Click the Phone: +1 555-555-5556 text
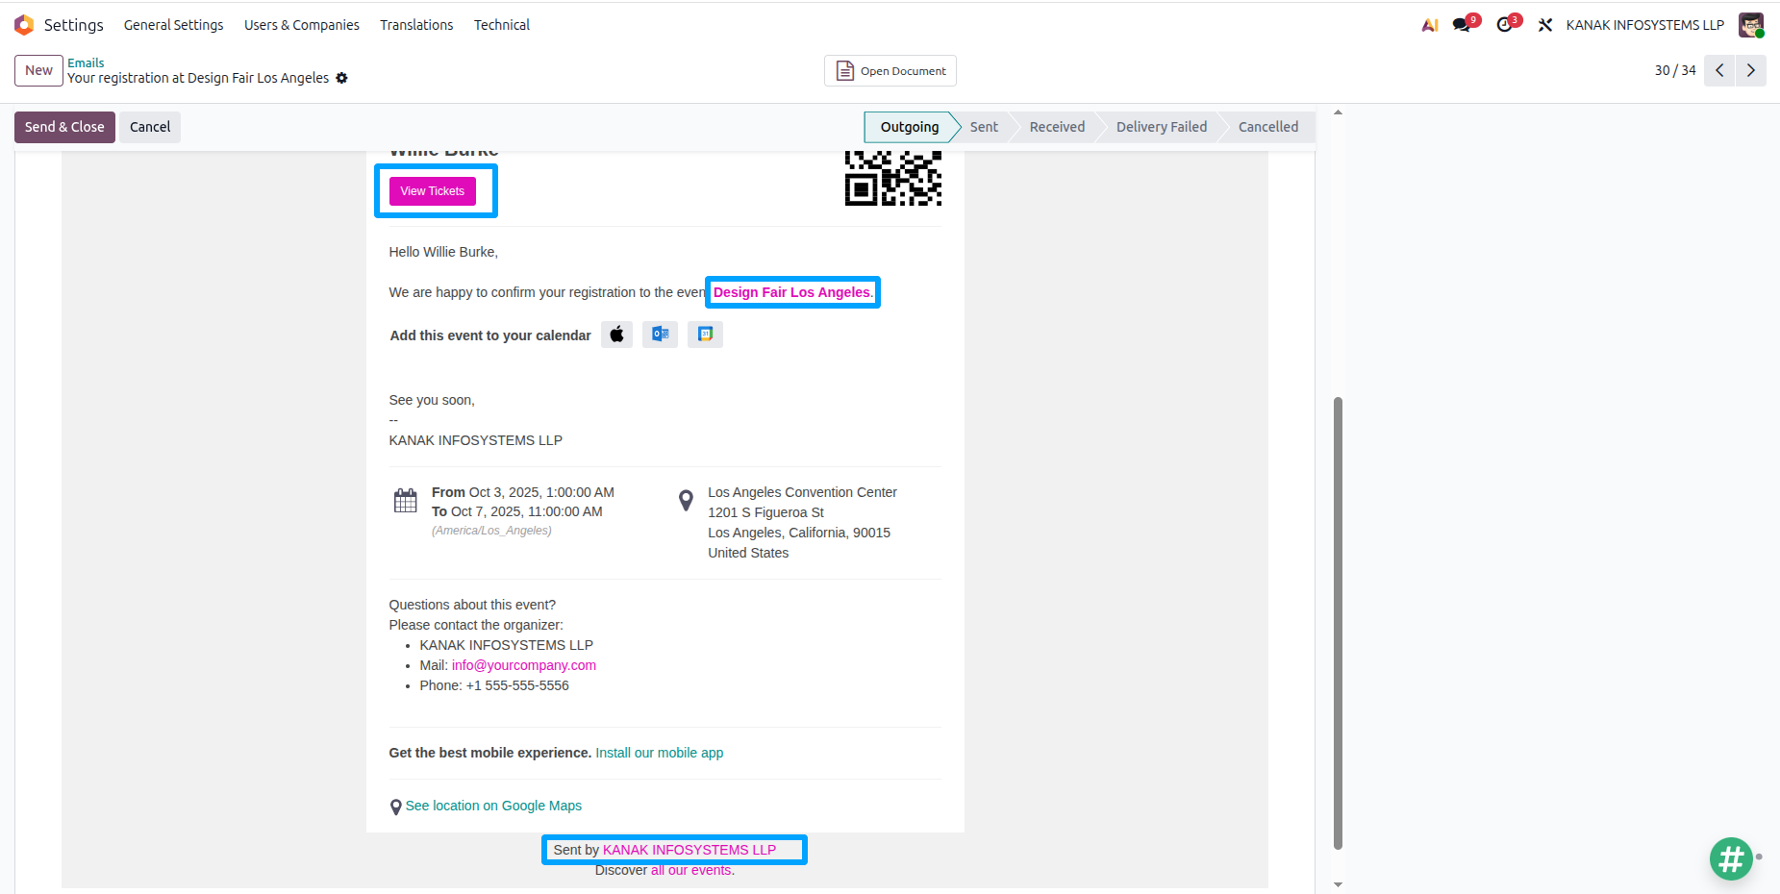The width and height of the screenshot is (1780, 894). point(494,685)
